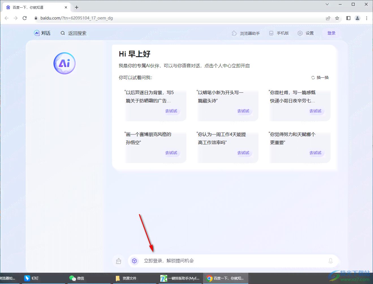
Task: Switch to the Chrome 百度一下 taskbar item
Action: (x=225, y=278)
